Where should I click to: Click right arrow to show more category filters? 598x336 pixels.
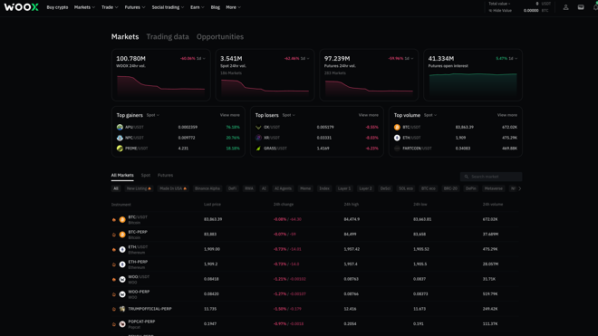tap(519, 188)
